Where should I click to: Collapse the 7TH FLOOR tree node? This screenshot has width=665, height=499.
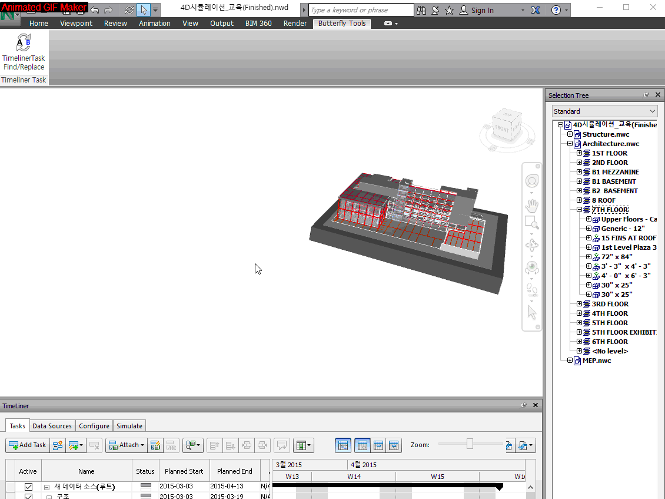(579, 210)
